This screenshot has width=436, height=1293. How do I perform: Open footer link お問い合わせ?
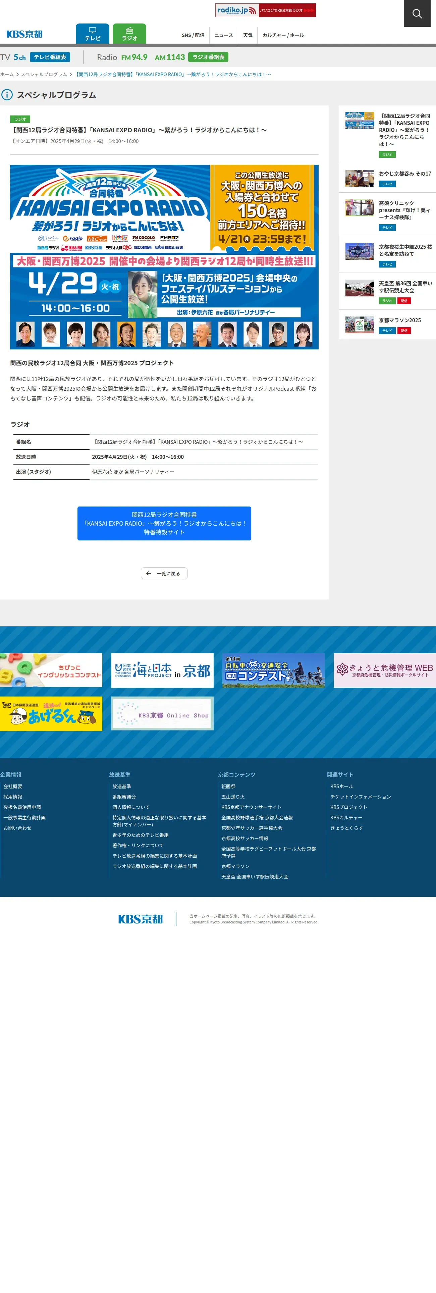(x=17, y=828)
